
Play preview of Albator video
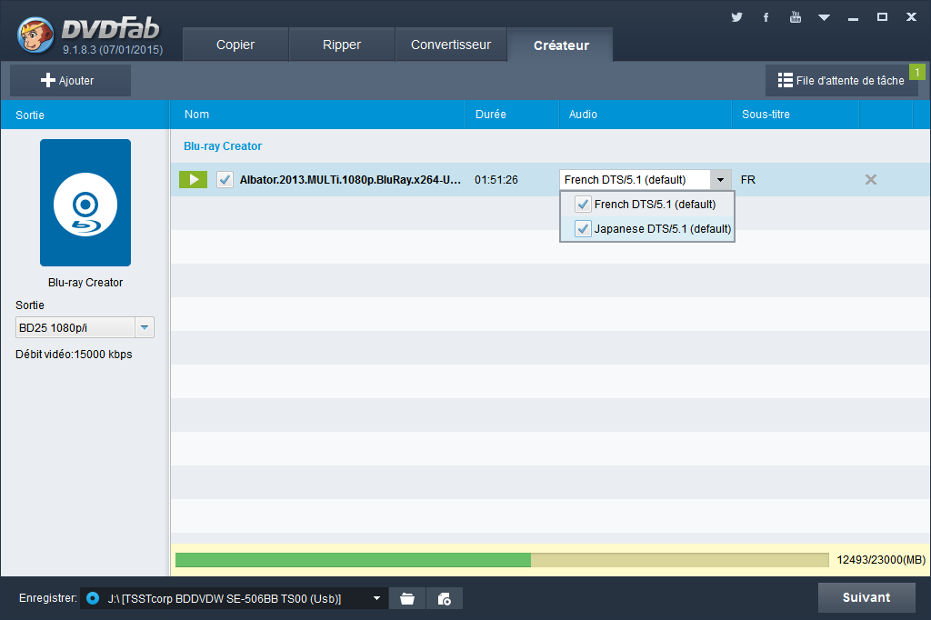point(193,180)
